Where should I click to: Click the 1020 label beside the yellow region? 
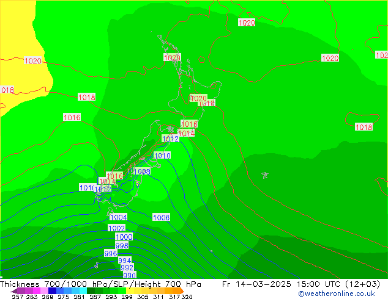[x=33, y=60]
